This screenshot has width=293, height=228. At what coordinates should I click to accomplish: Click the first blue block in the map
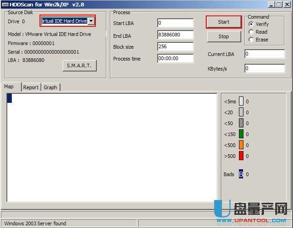(x=9, y=98)
